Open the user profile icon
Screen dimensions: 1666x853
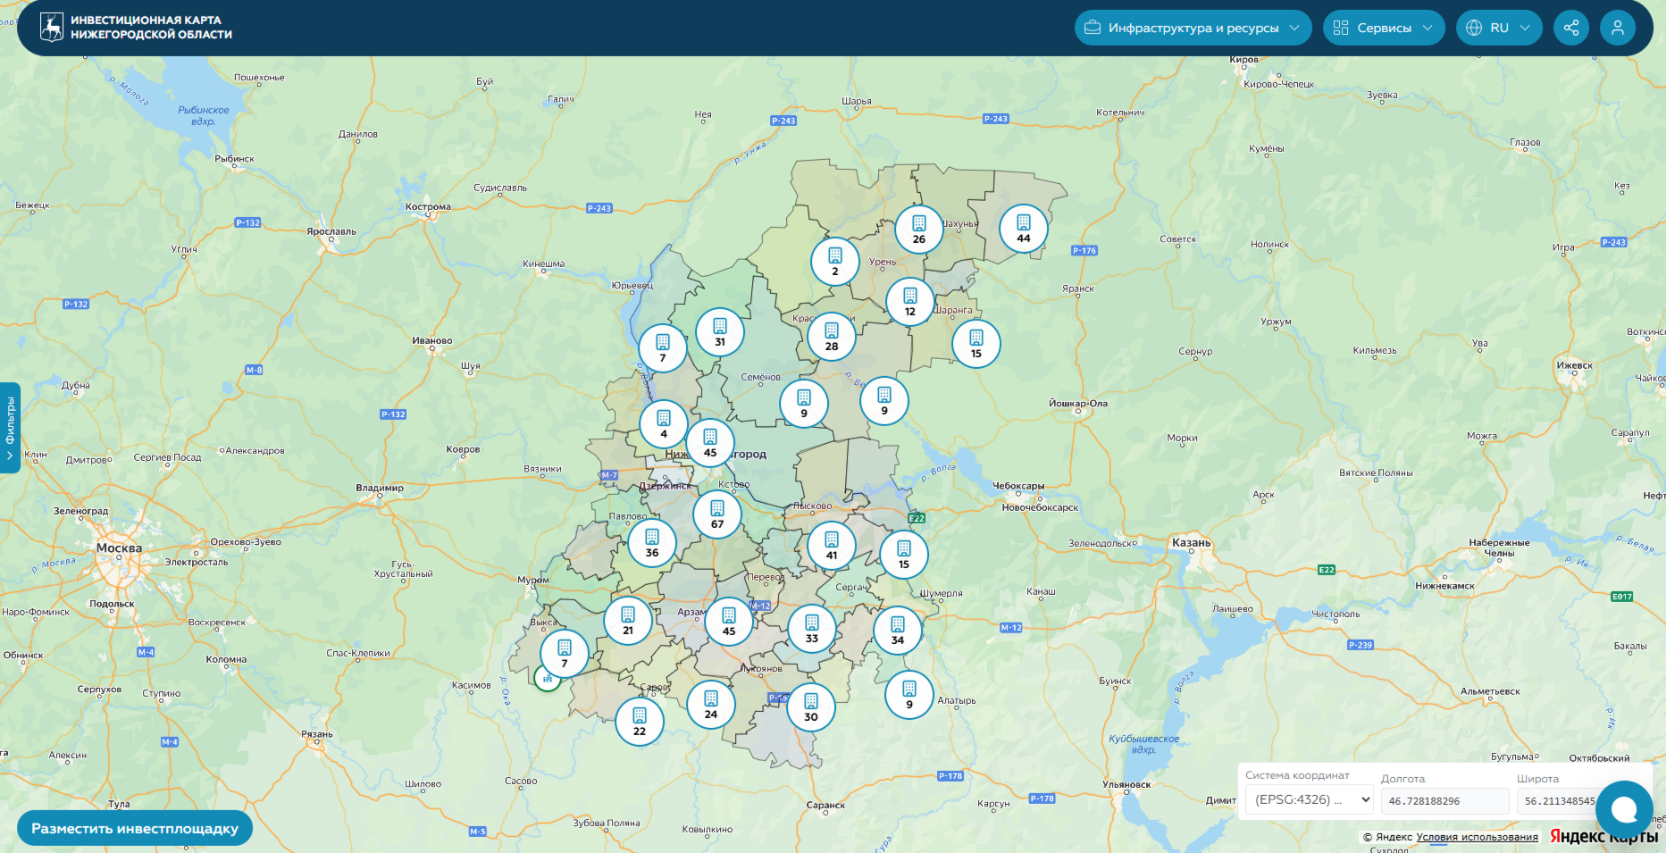point(1618,28)
